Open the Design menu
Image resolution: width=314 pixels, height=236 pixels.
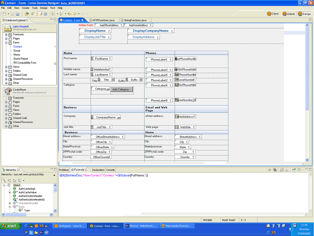[44, 8]
